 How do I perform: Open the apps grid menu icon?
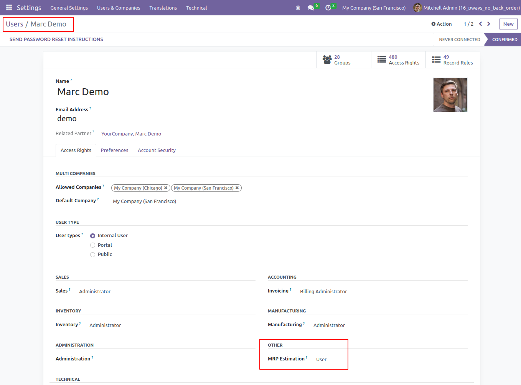coord(9,8)
